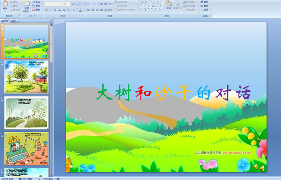The height and width of the screenshot is (180, 281).
Task: Open slide 4 thumbnail with excavator
Action: pos(26,148)
